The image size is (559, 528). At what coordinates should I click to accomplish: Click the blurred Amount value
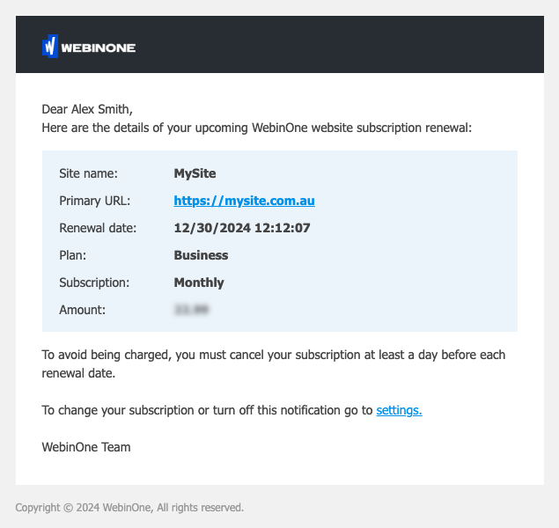click(191, 310)
